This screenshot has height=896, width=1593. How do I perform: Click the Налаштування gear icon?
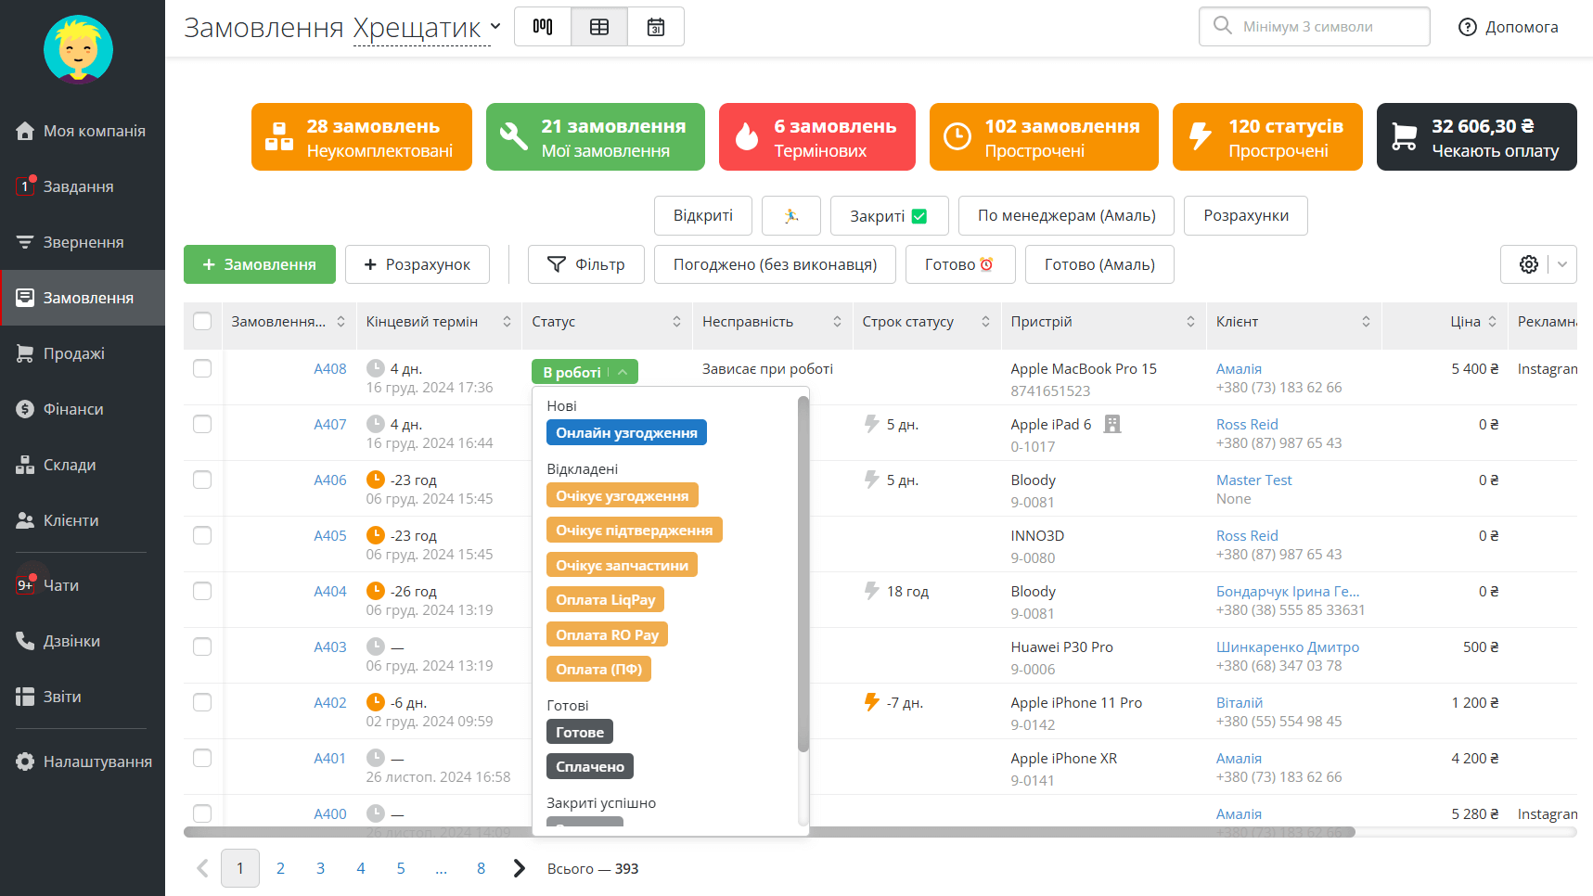click(26, 762)
